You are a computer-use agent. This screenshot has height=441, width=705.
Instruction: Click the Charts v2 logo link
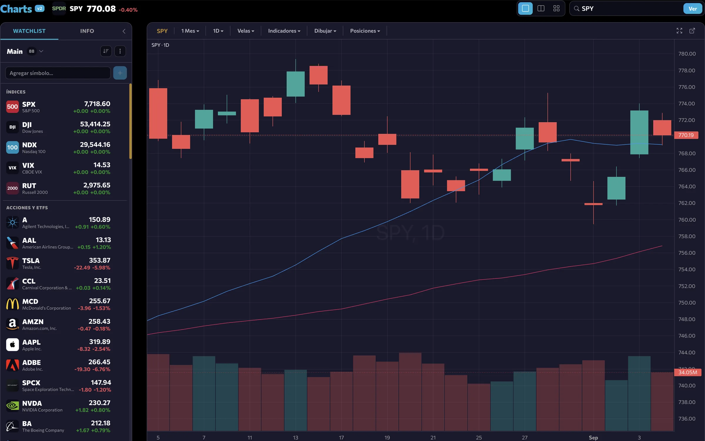22,9
